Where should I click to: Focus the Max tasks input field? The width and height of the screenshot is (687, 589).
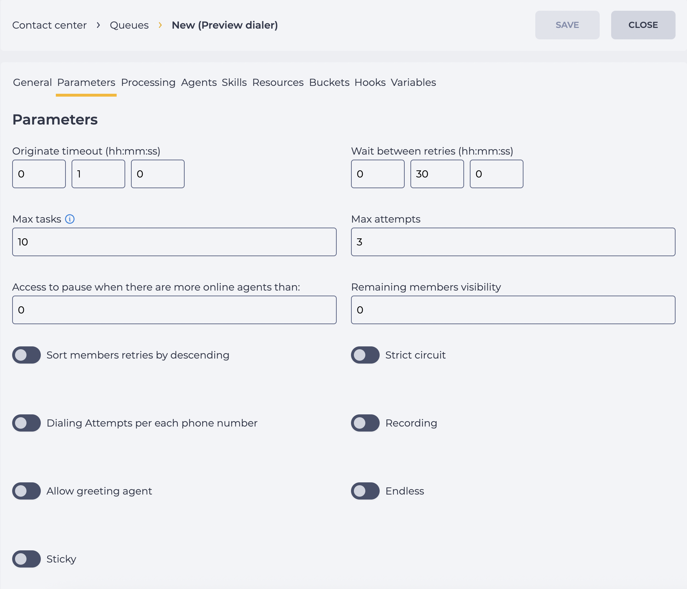pos(174,242)
